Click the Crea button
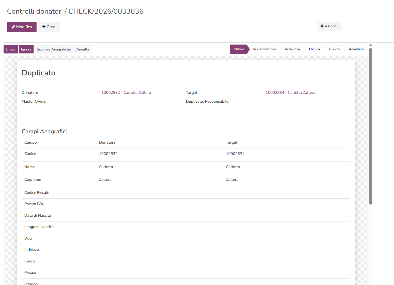394x285 pixels. (x=49, y=27)
